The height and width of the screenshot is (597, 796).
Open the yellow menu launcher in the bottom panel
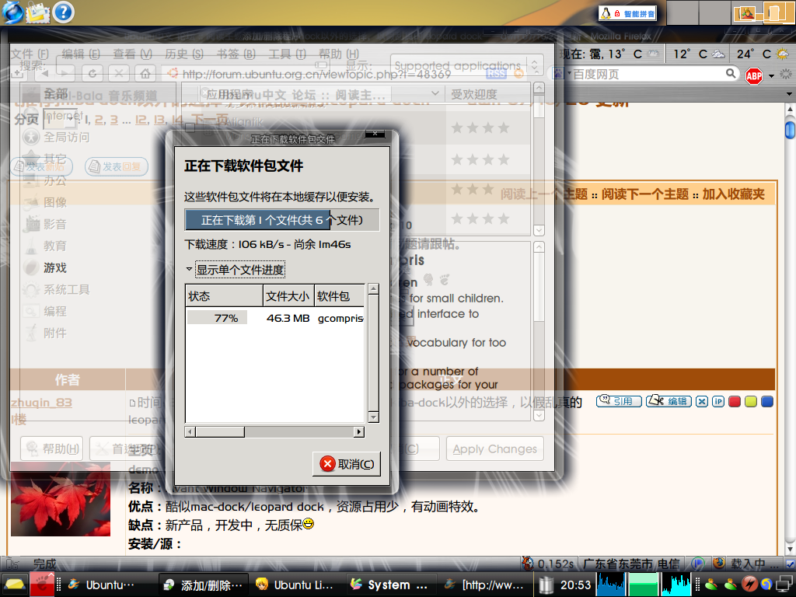click(x=15, y=585)
